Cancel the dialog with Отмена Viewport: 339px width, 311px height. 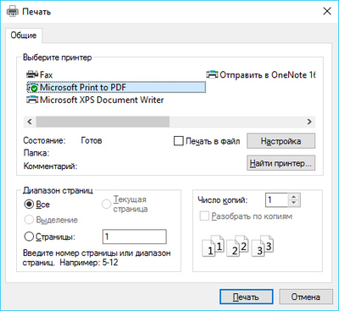pyautogui.click(x=306, y=297)
